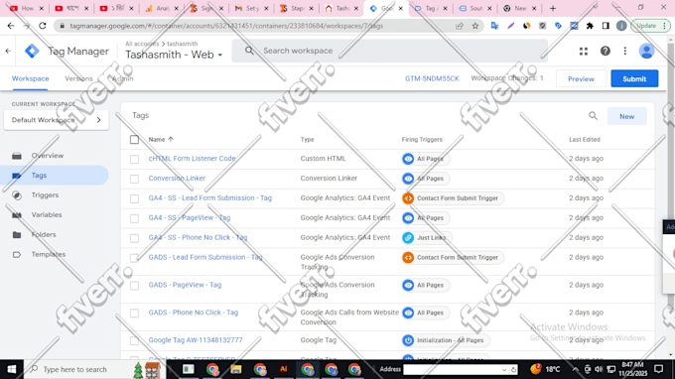Click the Triggers sidebar icon
The height and width of the screenshot is (379, 675).
(x=17, y=195)
